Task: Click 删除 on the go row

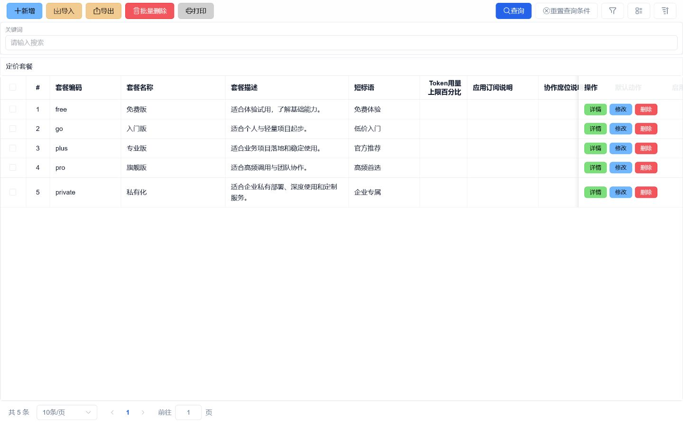Action: click(x=646, y=129)
